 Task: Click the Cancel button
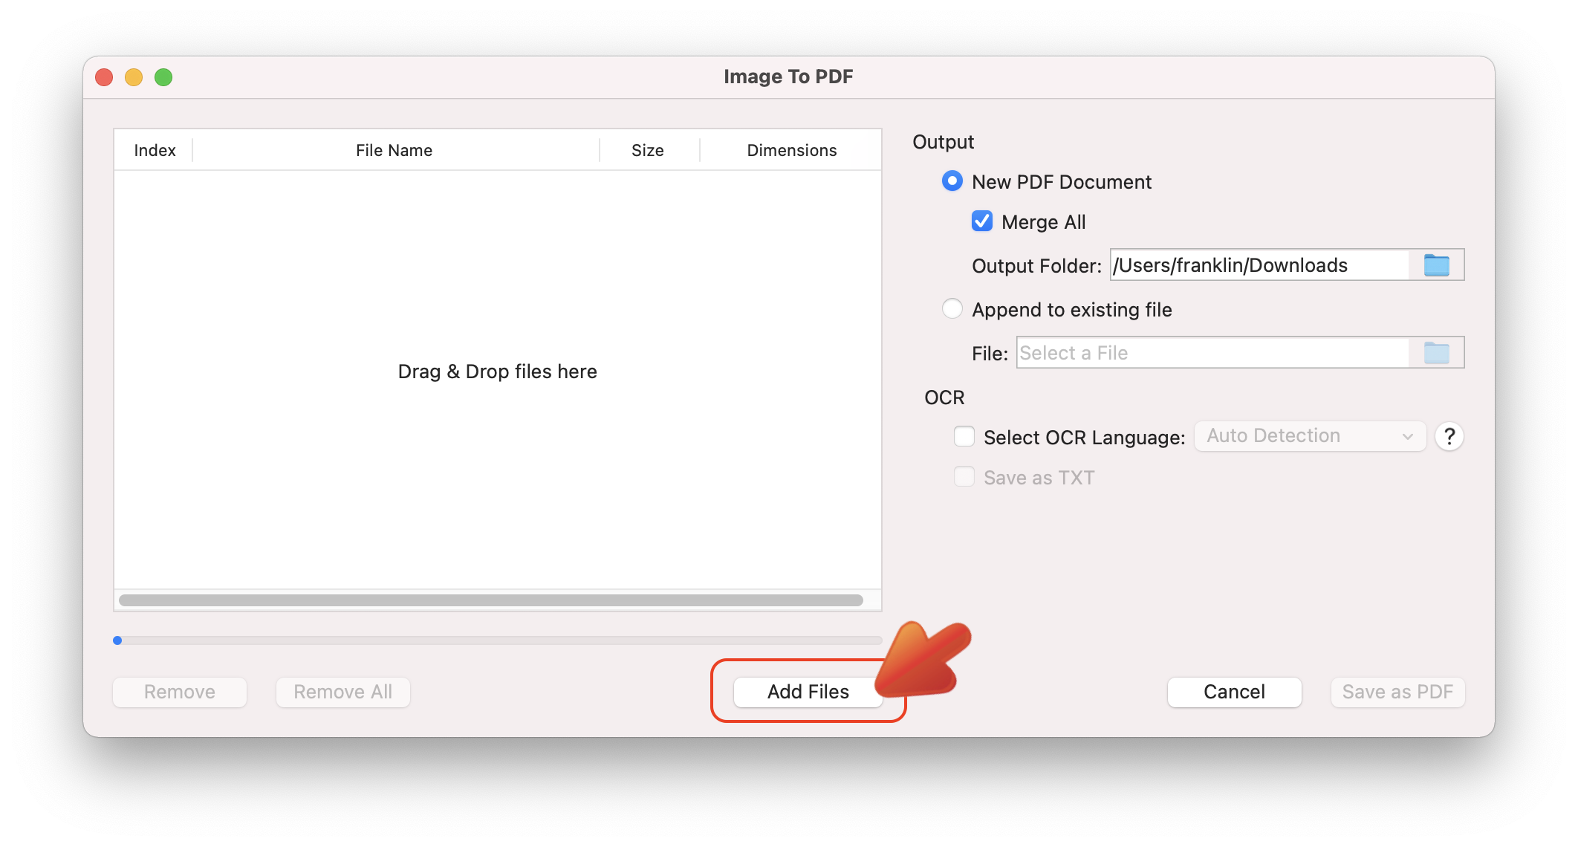(1234, 692)
